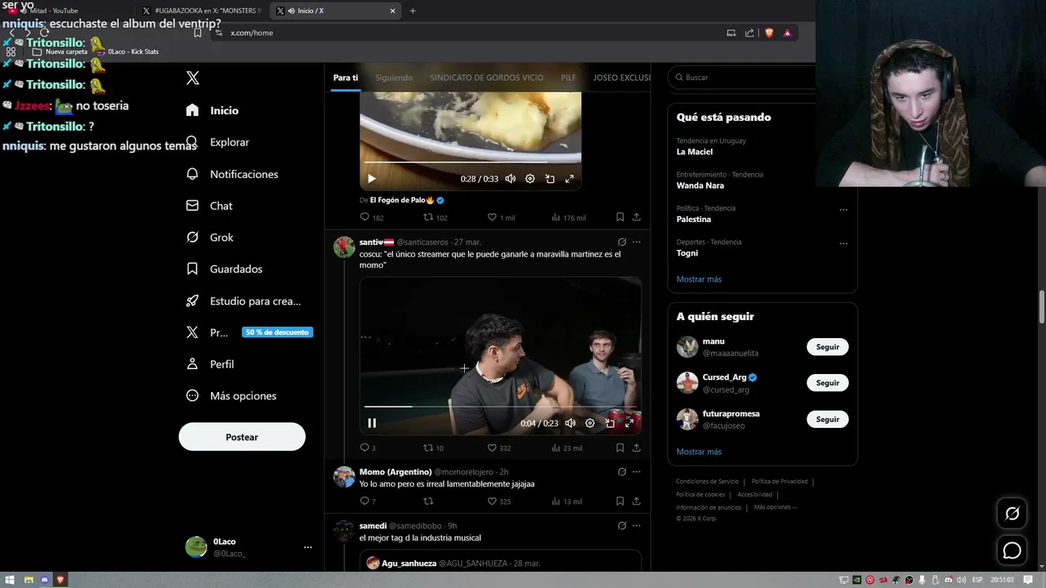
Task: Open Más opciones in the sidebar
Action: coord(231,395)
